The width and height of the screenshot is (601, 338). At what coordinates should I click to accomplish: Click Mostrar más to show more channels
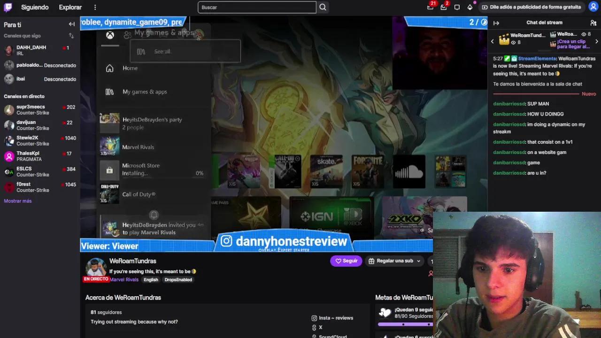(18, 201)
